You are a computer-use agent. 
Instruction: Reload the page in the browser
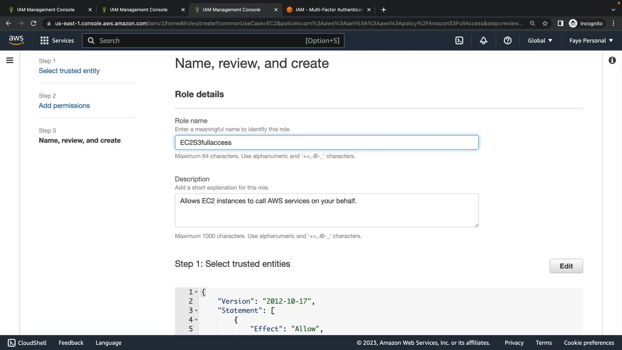[x=33, y=23]
